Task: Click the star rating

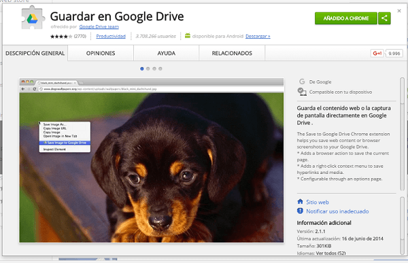Action: pos(61,37)
